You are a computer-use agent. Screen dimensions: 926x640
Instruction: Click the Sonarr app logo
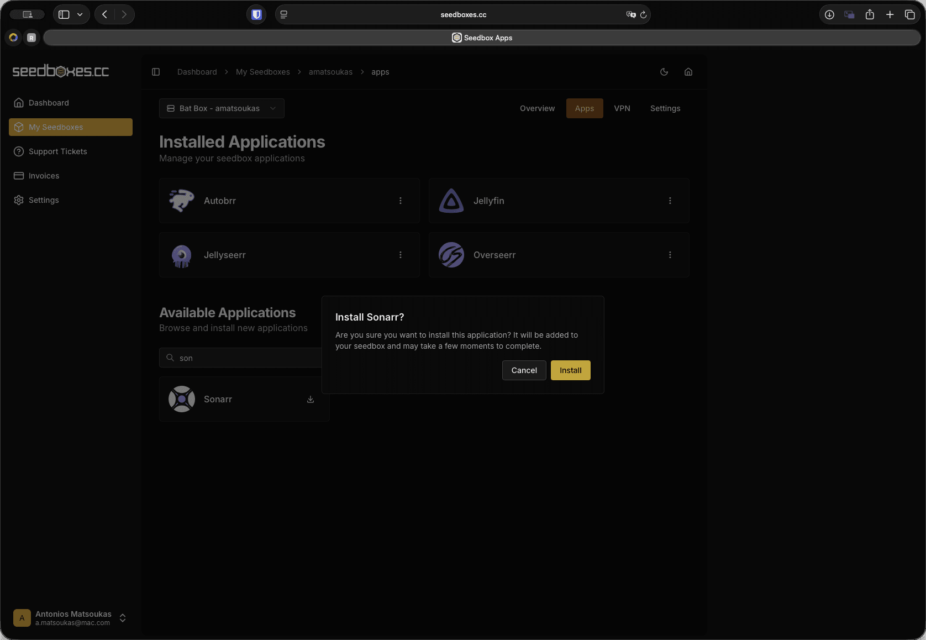pos(182,399)
